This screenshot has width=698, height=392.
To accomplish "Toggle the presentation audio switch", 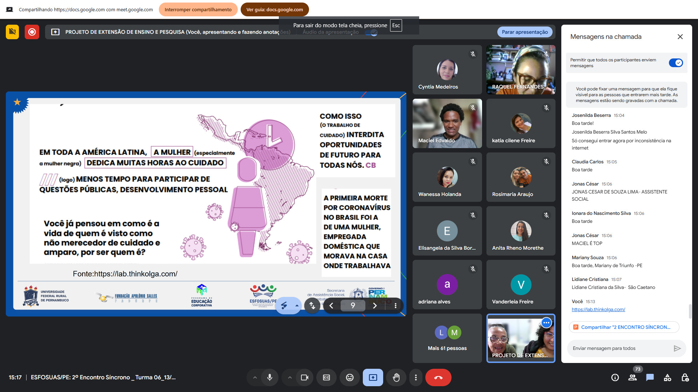I will 372,33.
